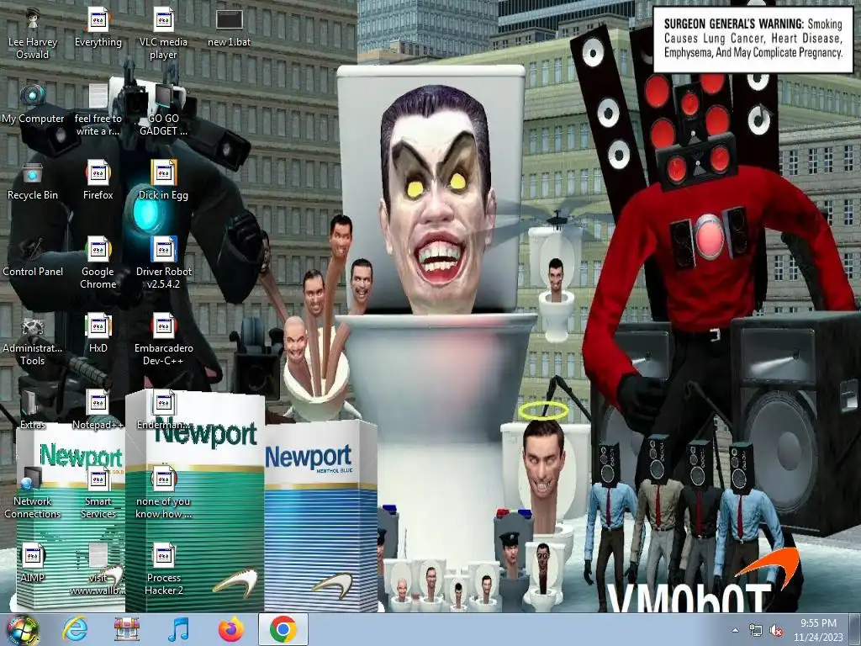861x646 pixels.
Task: Select the Driver Robot v2.5.4.2 shortcut
Action: pos(163,263)
